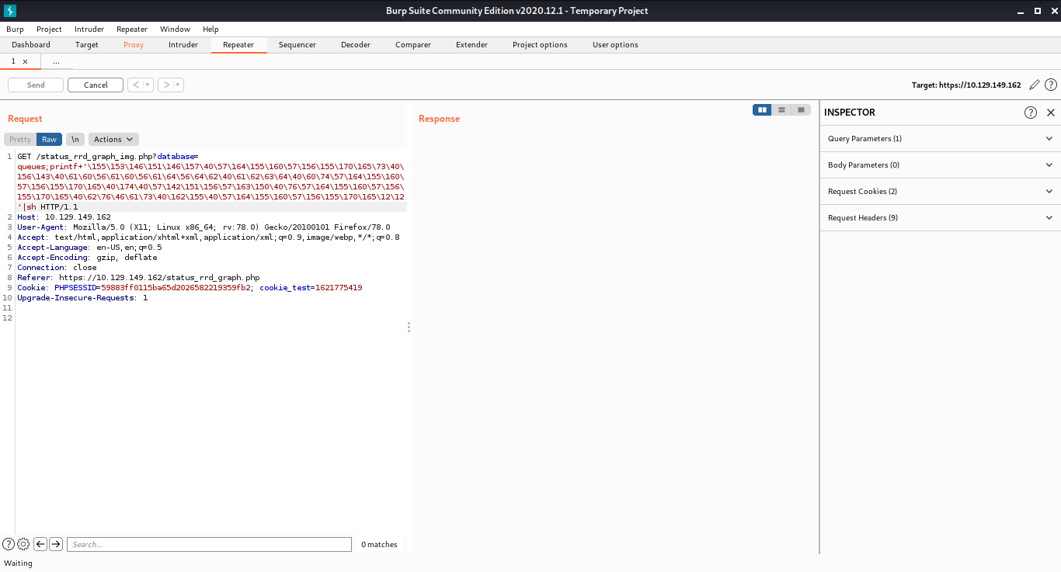Click the Cookie PHPSESSID line
The width and height of the screenshot is (1061, 572).
[x=190, y=287]
